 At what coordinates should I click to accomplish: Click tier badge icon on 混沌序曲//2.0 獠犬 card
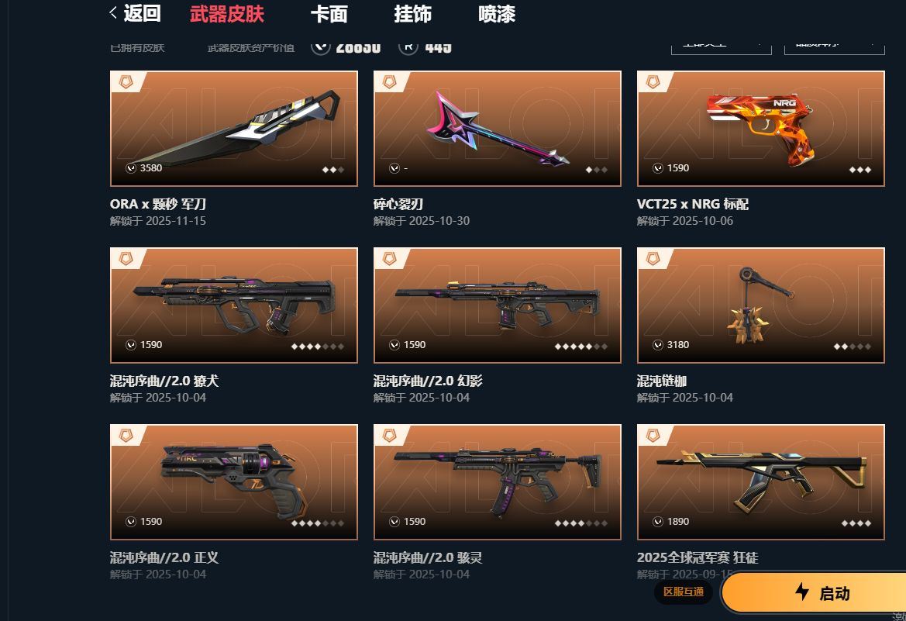(x=126, y=258)
